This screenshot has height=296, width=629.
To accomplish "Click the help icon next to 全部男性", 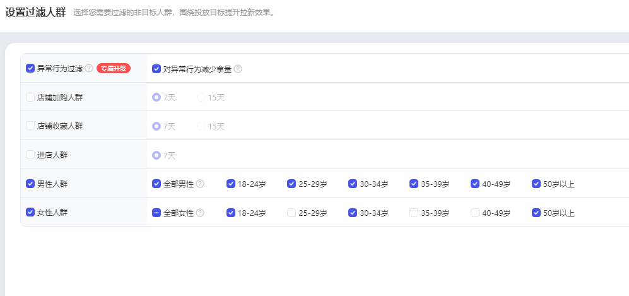I will (x=200, y=184).
